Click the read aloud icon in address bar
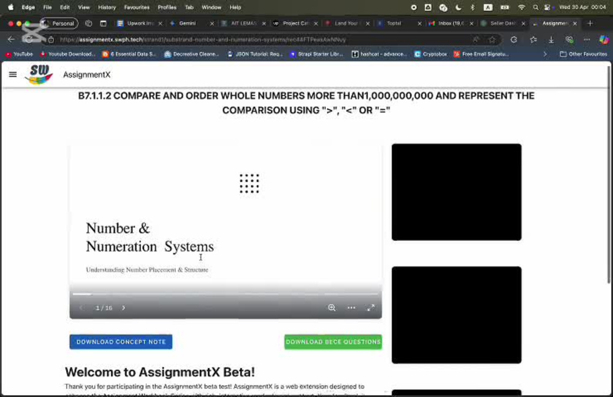The width and height of the screenshot is (613, 397). [476, 39]
